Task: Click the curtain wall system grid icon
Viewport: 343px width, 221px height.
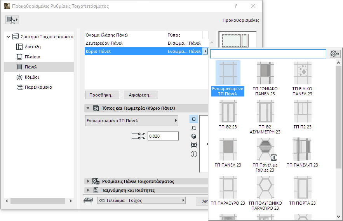Action: click(x=16, y=37)
